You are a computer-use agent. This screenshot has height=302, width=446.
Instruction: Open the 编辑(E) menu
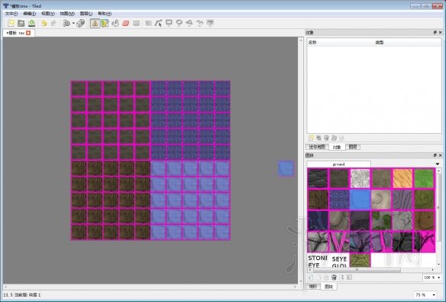click(29, 13)
